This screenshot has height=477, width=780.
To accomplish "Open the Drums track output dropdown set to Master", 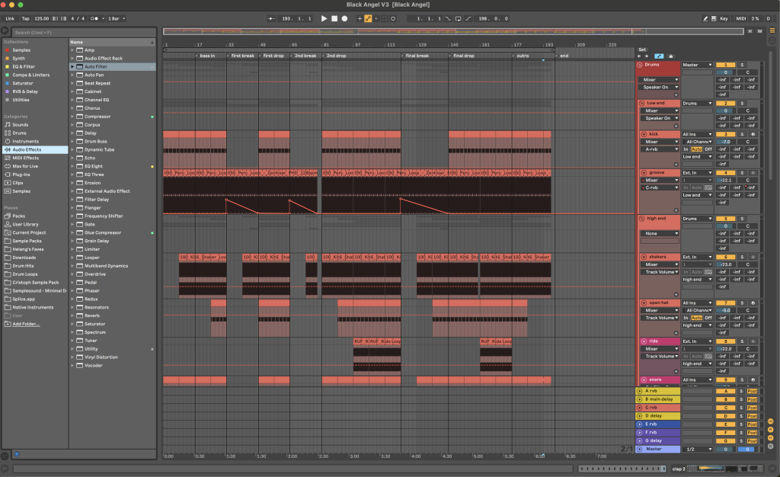I will 697,65.
